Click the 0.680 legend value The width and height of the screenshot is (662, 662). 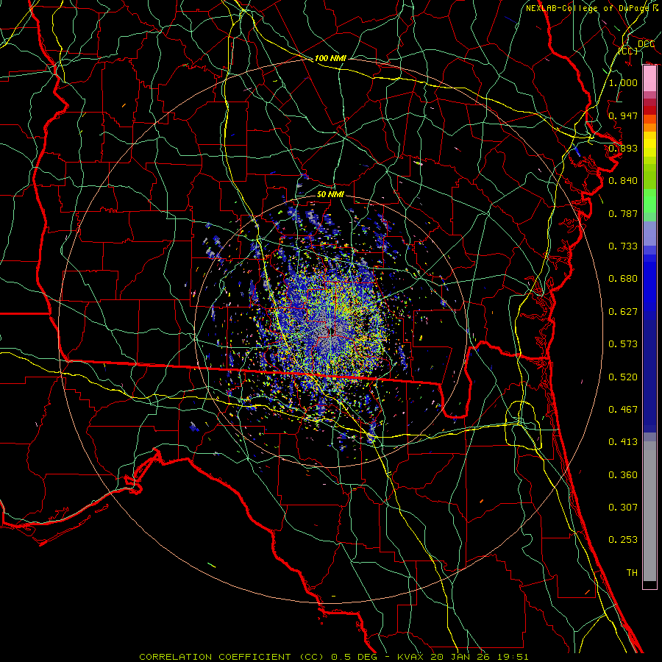[x=623, y=279]
